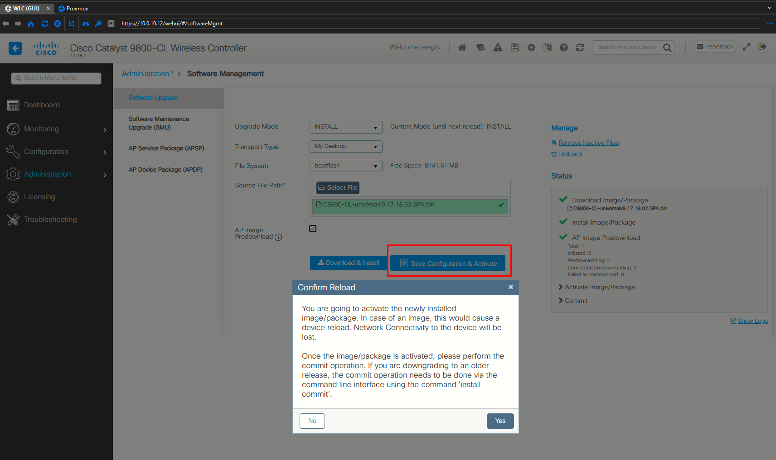Screen dimensions: 776x460
Task: Click the floppy disk save configuration icon
Action: coord(515,48)
